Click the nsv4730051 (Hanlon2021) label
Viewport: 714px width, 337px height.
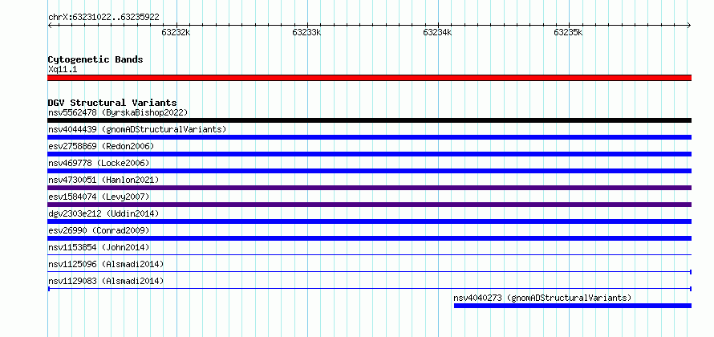pyautogui.click(x=103, y=180)
